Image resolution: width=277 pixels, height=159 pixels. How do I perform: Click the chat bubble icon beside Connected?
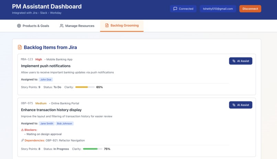click(175, 9)
